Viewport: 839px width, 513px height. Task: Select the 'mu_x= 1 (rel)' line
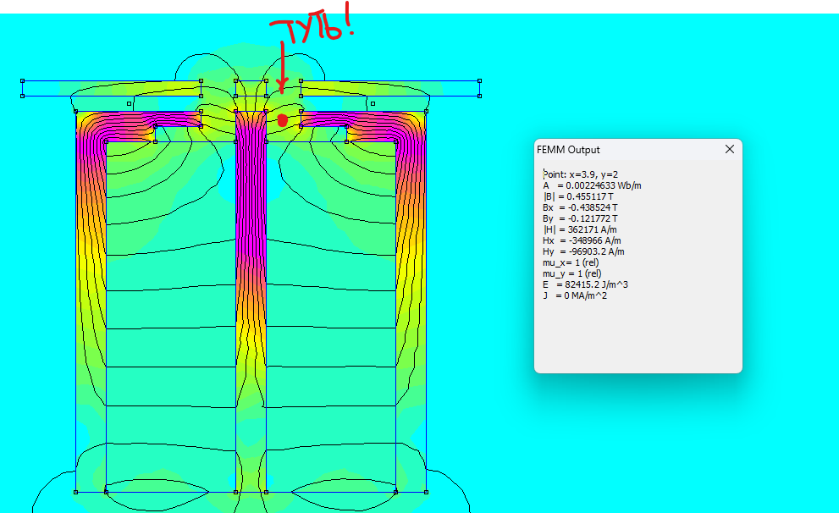571,262
